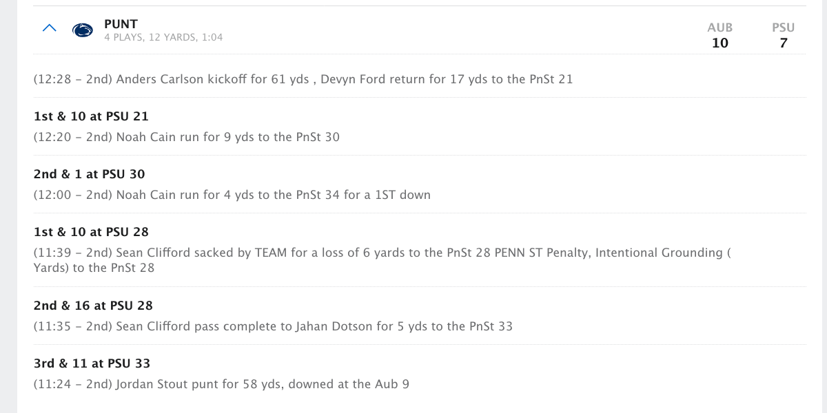Click the 4 PLAYS, 12 YARDS, 1:04 summary
This screenshot has width=827, height=413.
tap(163, 37)
